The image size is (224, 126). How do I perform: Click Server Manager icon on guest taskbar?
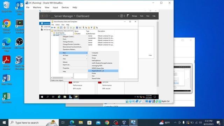click(x=70, y=97)
